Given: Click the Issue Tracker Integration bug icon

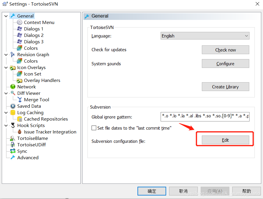Looking at the screenshot, I should pos(20,132).
